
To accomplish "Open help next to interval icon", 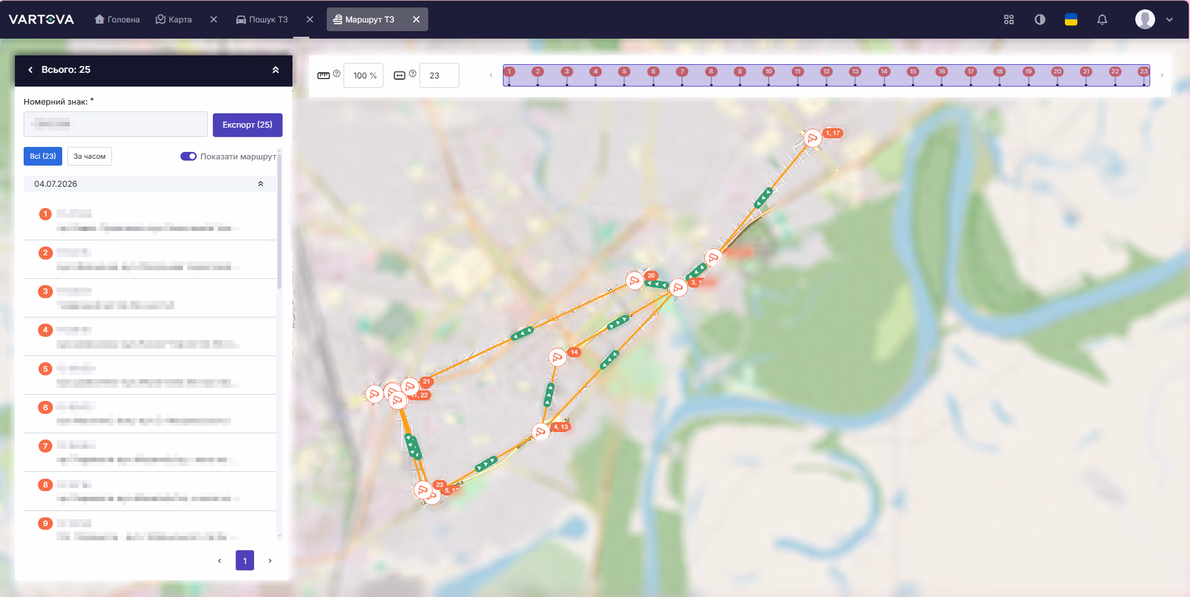I will point(413,73).
